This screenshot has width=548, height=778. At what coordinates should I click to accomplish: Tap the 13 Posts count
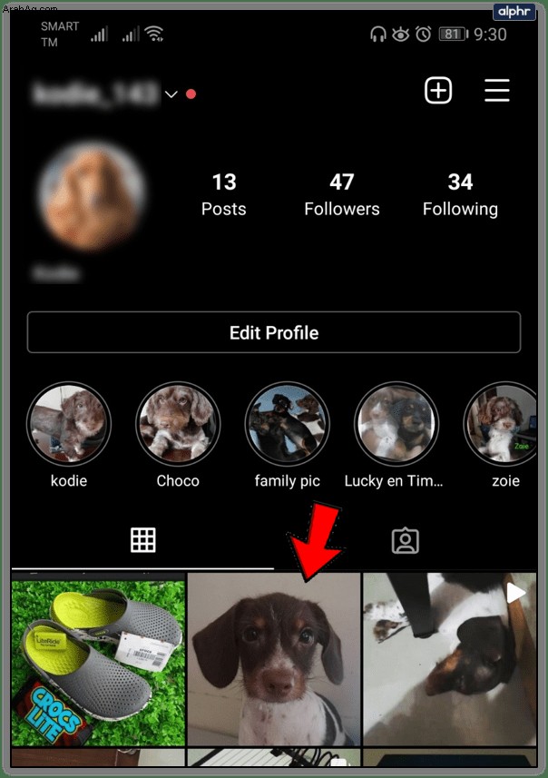pos(224,194)
